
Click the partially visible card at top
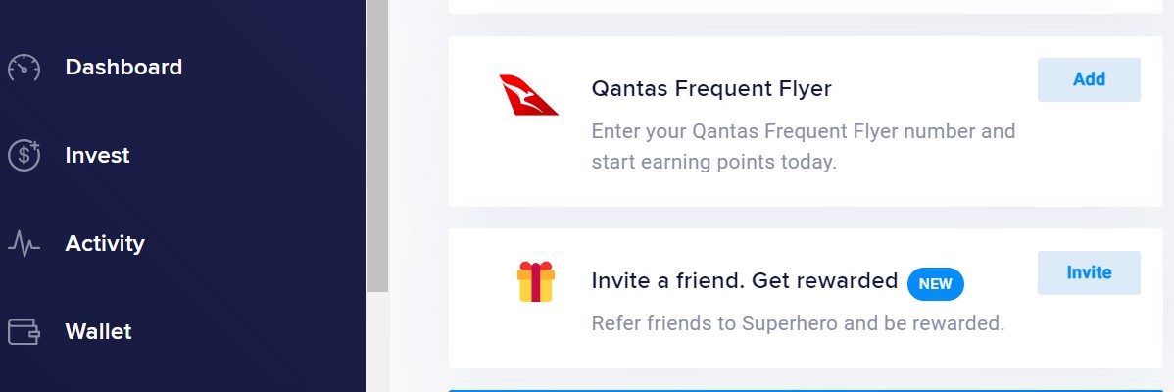(806, 6)
